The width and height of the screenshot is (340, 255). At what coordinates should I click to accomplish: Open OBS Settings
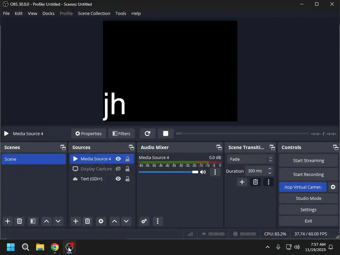308,210
